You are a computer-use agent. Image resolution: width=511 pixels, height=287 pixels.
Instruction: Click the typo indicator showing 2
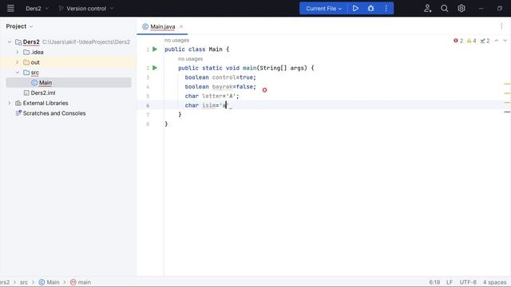(x=485, y=41)
